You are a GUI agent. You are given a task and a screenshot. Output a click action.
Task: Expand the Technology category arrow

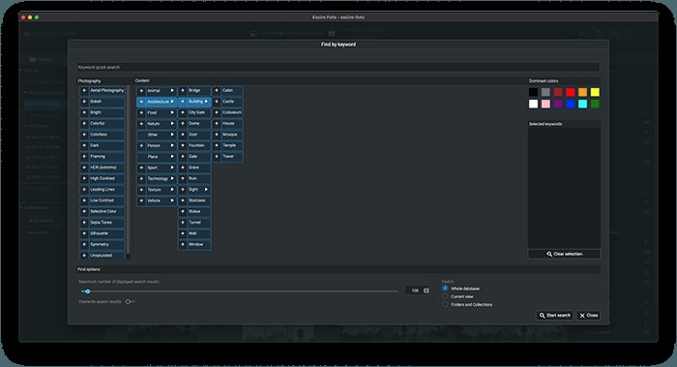pyautogui.click(x=172, y=178)
